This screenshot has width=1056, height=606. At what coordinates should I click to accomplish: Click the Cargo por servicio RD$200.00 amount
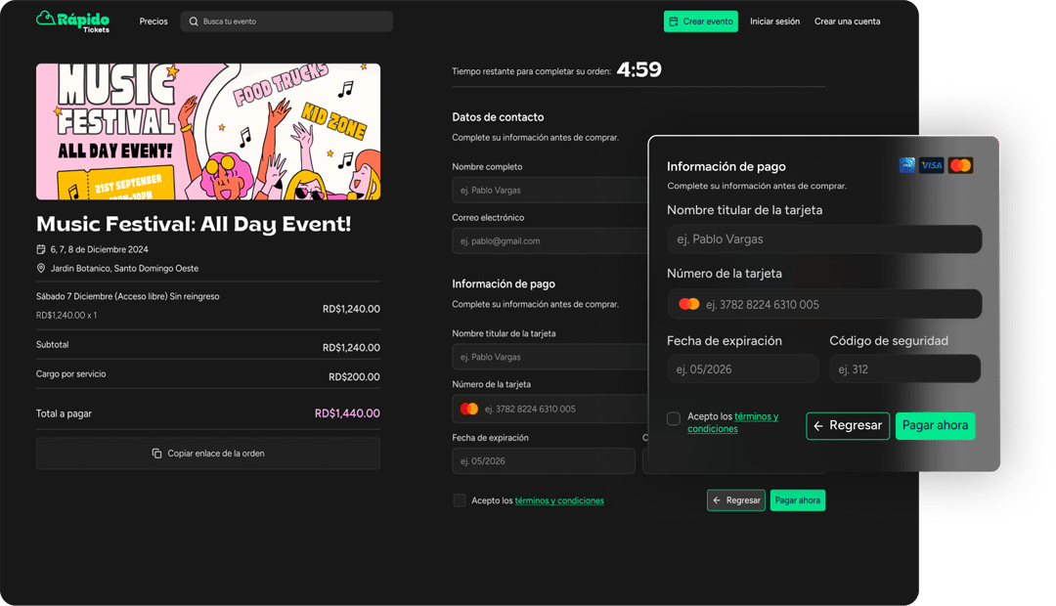pos(354,377)
